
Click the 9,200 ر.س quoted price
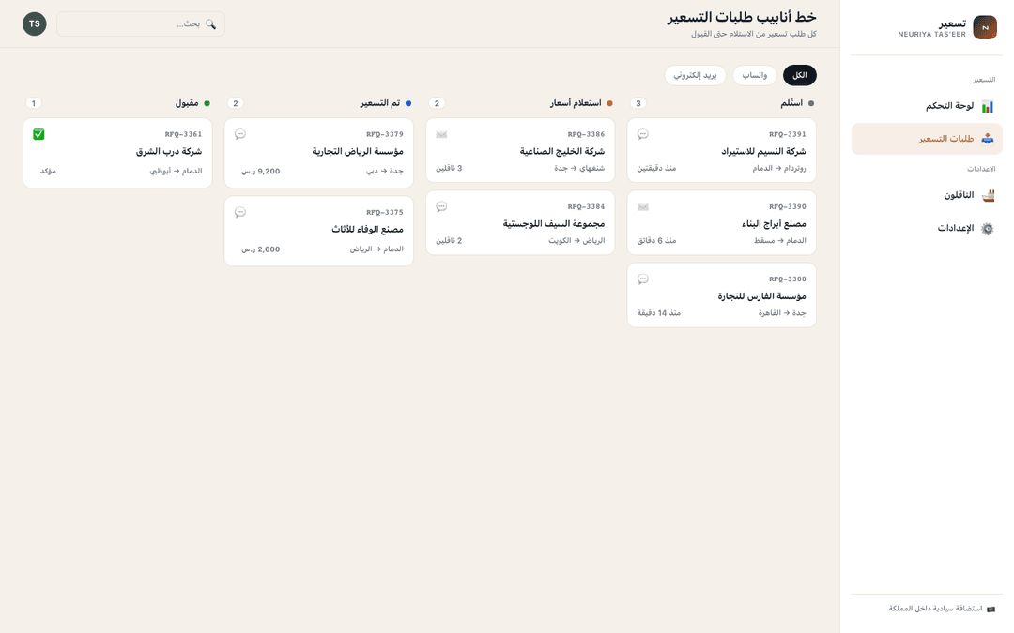point(261,172)
